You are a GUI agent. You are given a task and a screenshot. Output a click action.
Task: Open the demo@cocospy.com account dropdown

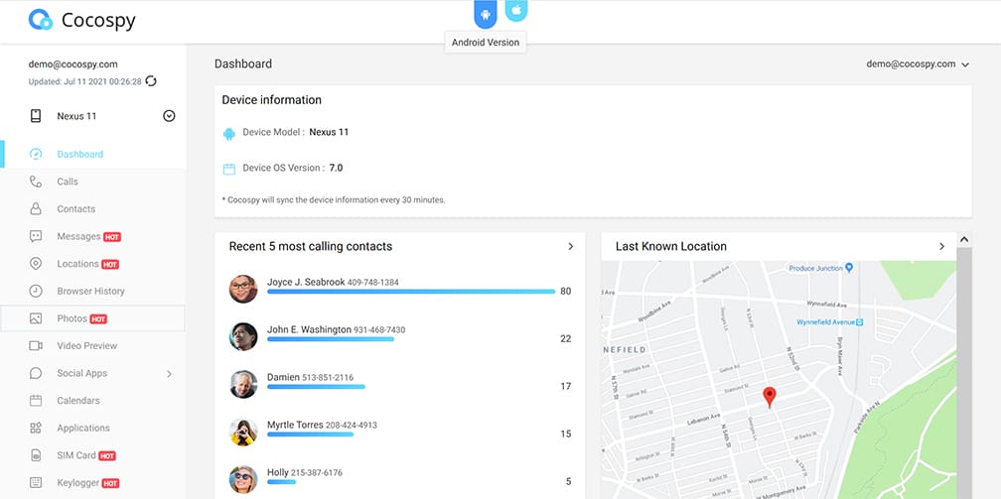[x=918, y=63]
